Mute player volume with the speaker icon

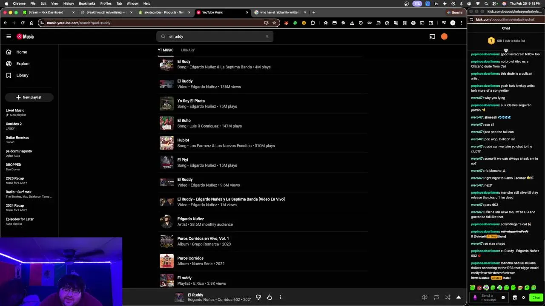click(425, 297)
